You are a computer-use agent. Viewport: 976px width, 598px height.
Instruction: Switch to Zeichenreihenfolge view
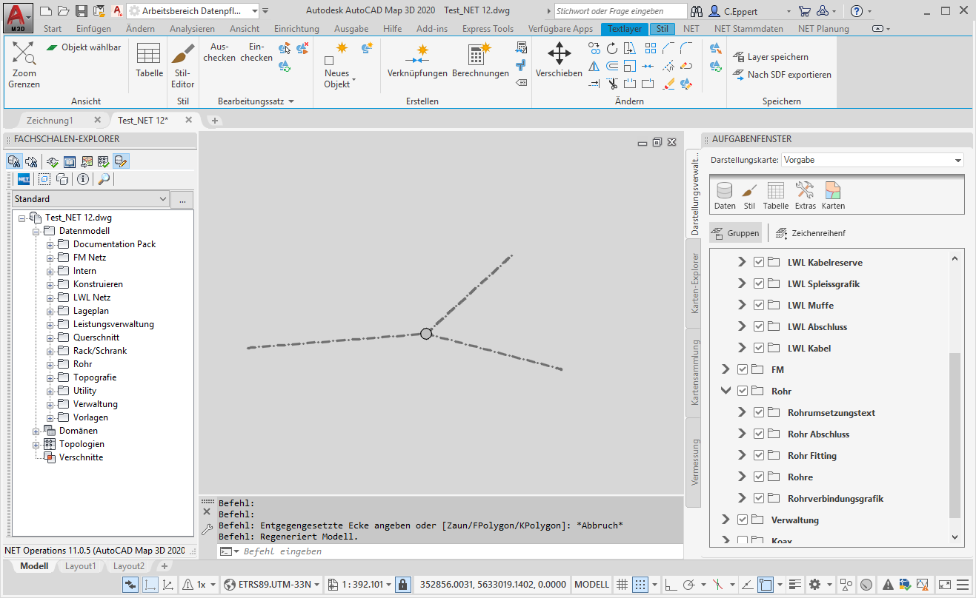810,233
